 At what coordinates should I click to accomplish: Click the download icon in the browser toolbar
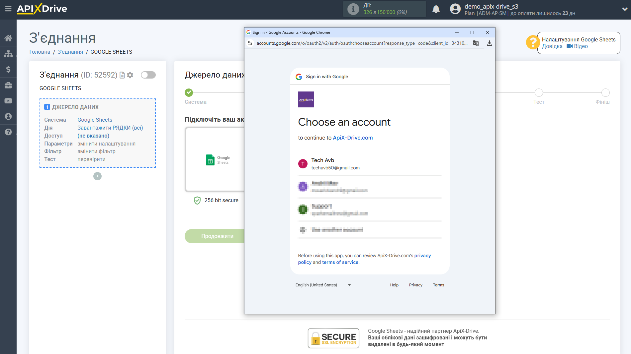click(x=490, y=43)
